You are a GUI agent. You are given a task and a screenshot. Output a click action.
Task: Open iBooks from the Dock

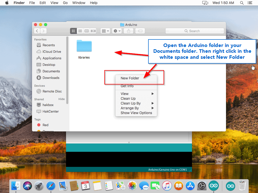(x=179, y=186)
